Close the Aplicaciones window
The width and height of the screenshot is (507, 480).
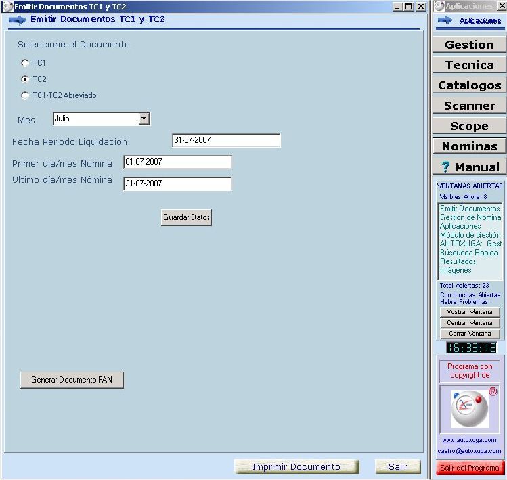[x=502, y=6]
